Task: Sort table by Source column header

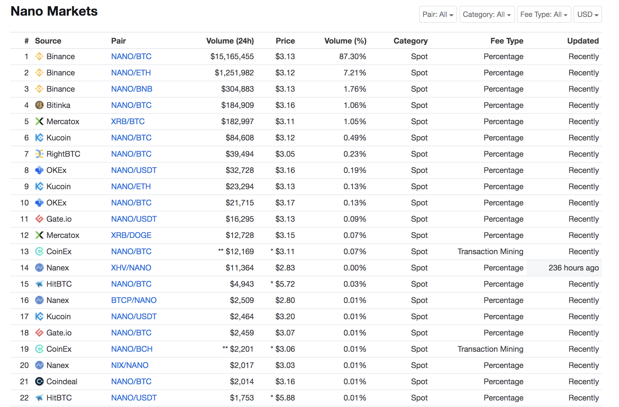Action: tap(48, 41)
